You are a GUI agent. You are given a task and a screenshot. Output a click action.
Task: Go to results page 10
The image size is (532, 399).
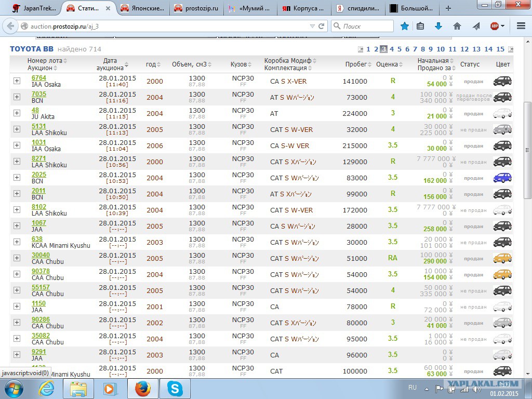coord(441,49)
